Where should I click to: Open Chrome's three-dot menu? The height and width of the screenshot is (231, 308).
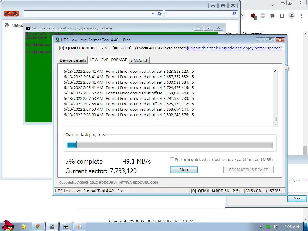[301, 16]
